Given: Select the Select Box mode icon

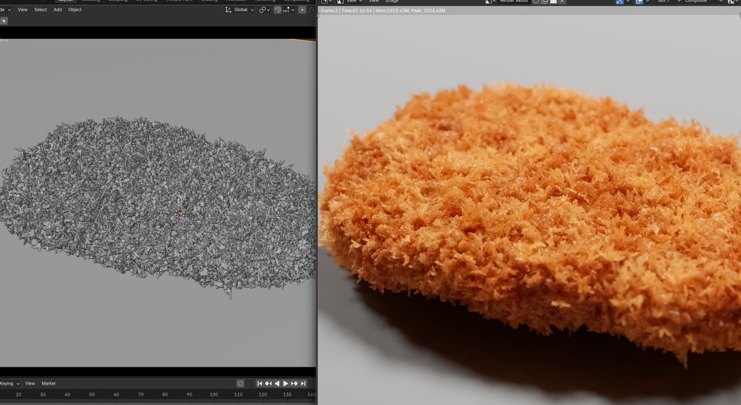Looking at the screenshot, I should pyautogui.click(x=4, y=20).
